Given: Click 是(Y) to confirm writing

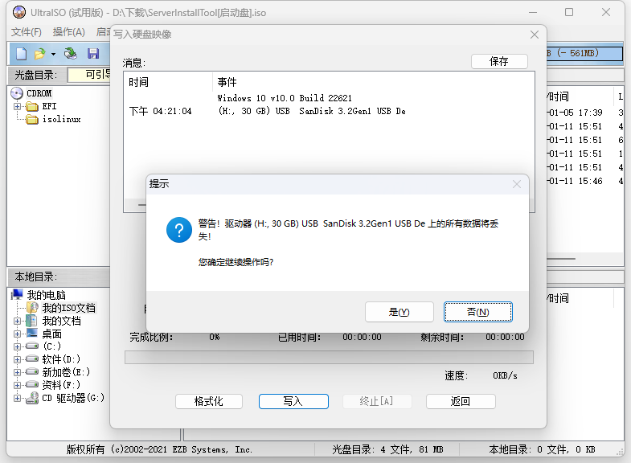Looking at the screenshot, I should point(399,312).
